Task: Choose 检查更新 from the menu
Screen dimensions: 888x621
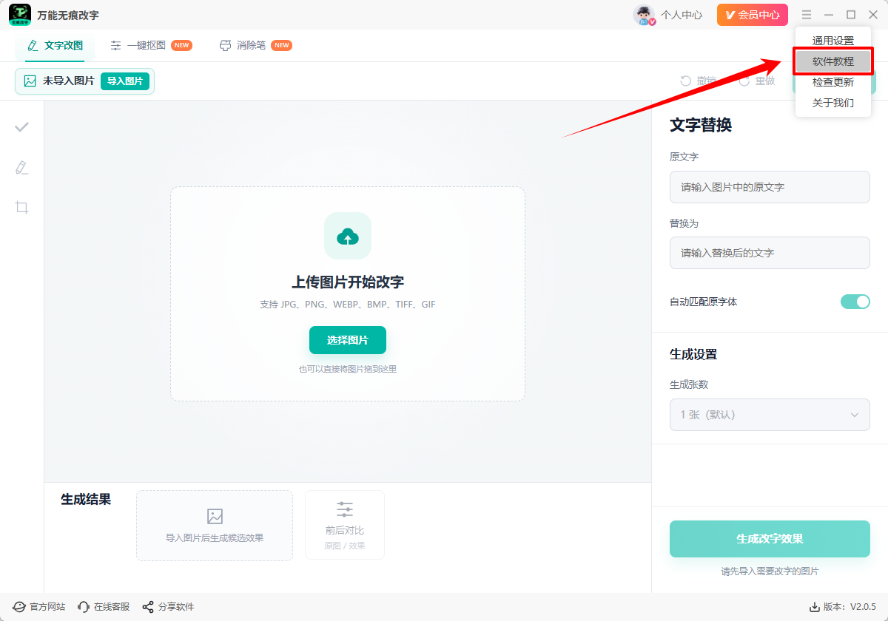Action: (833, 82)
